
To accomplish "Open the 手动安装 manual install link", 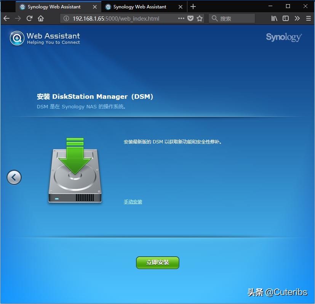I will [x=133, y=202].
